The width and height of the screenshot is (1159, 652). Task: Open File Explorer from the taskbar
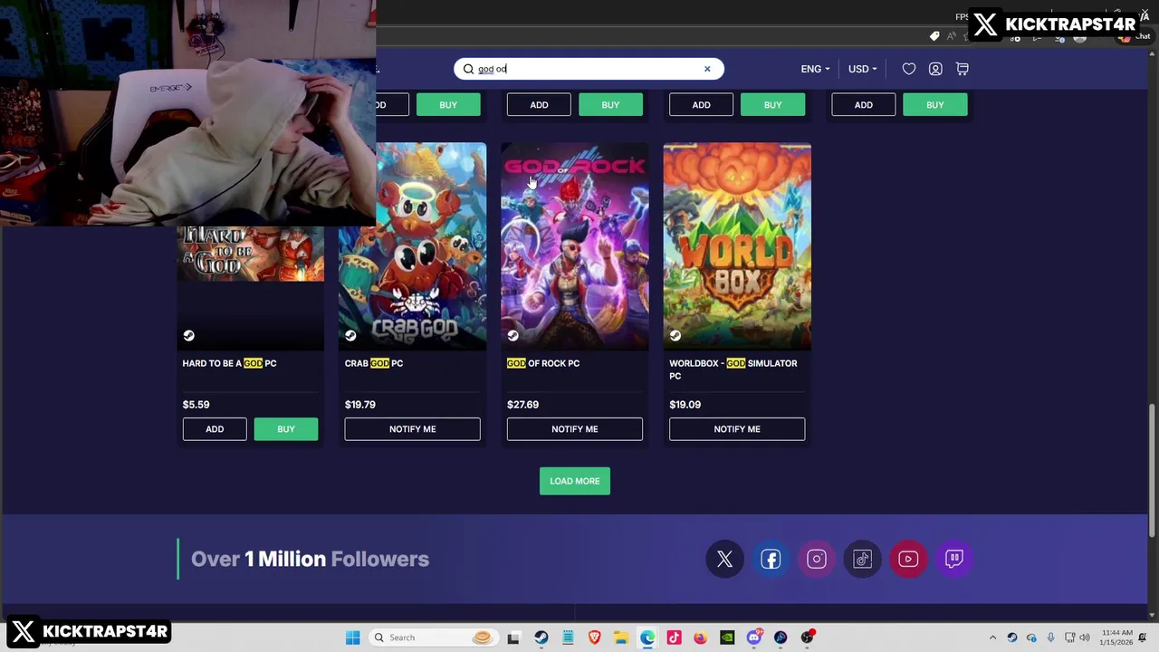click(x=621, y=638)
